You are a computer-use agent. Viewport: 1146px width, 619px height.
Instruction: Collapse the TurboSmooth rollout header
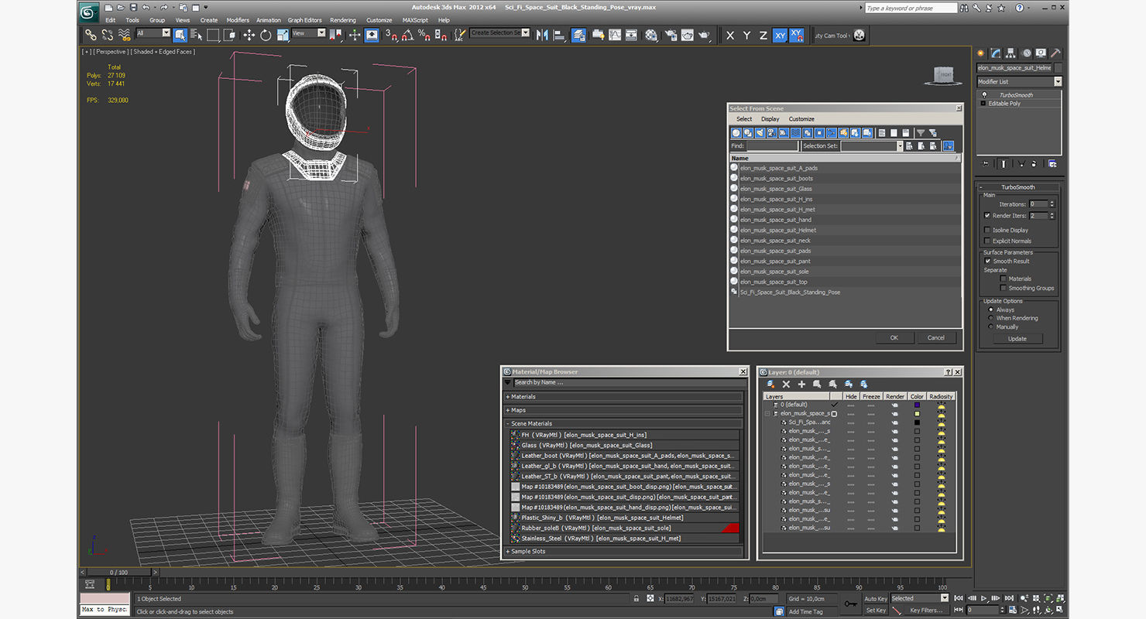click(1018, 187)
